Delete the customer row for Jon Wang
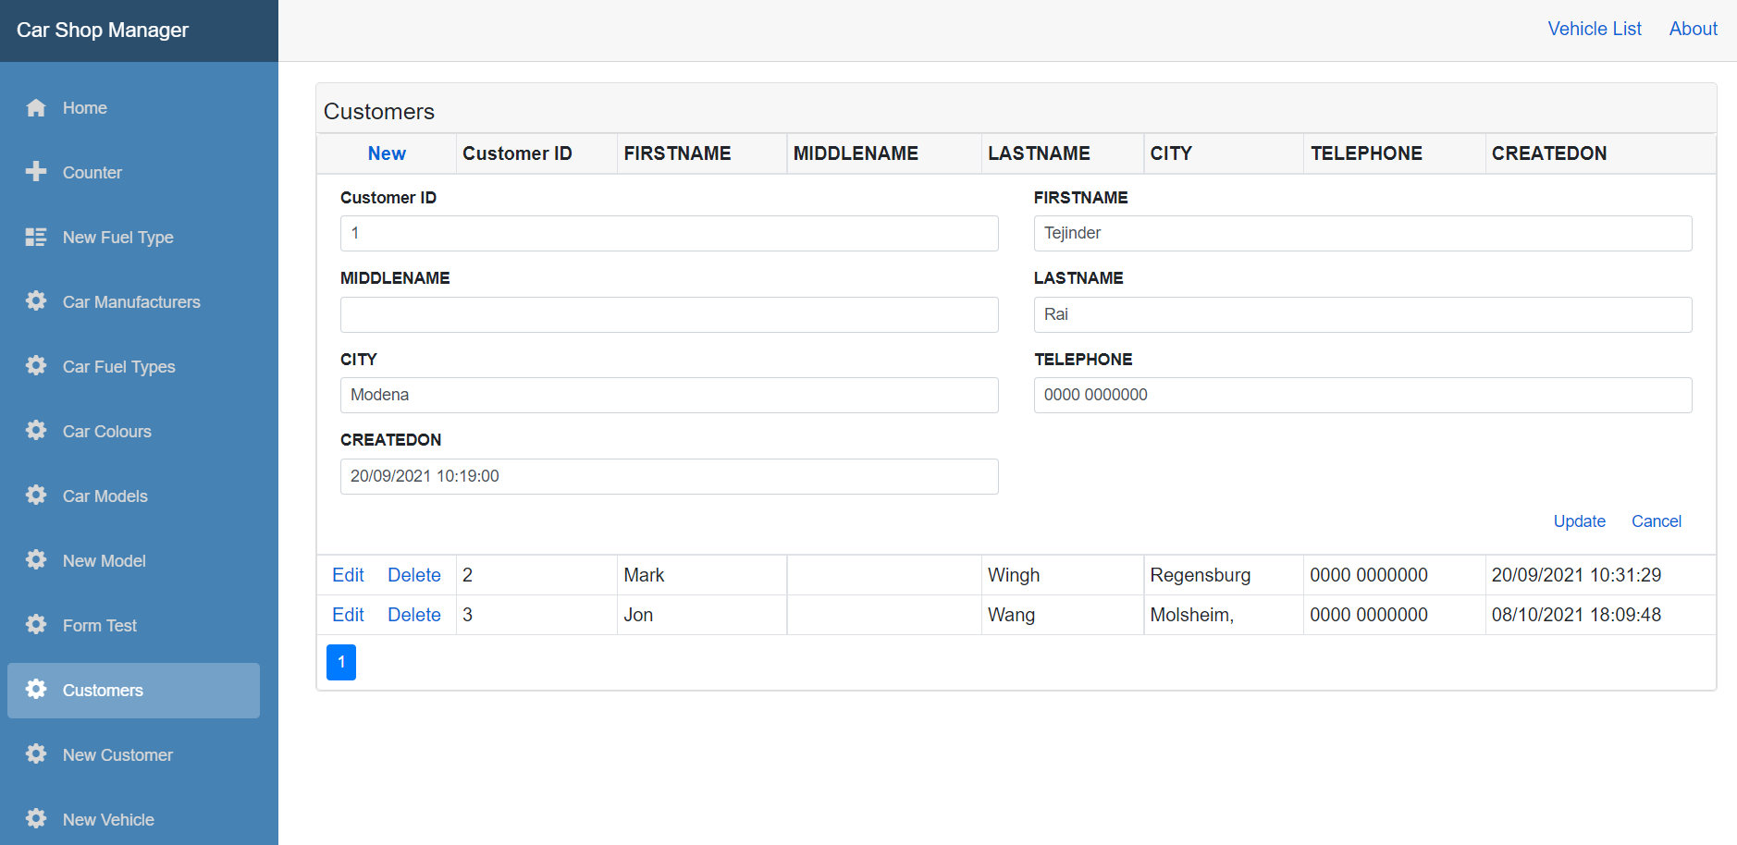Image resolution: width=1737 pixels, height=845 pixels. click(x=413, y=615)
